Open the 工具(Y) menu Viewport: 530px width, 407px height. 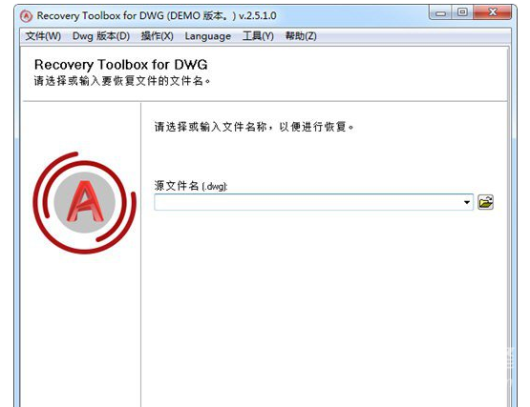258,36
